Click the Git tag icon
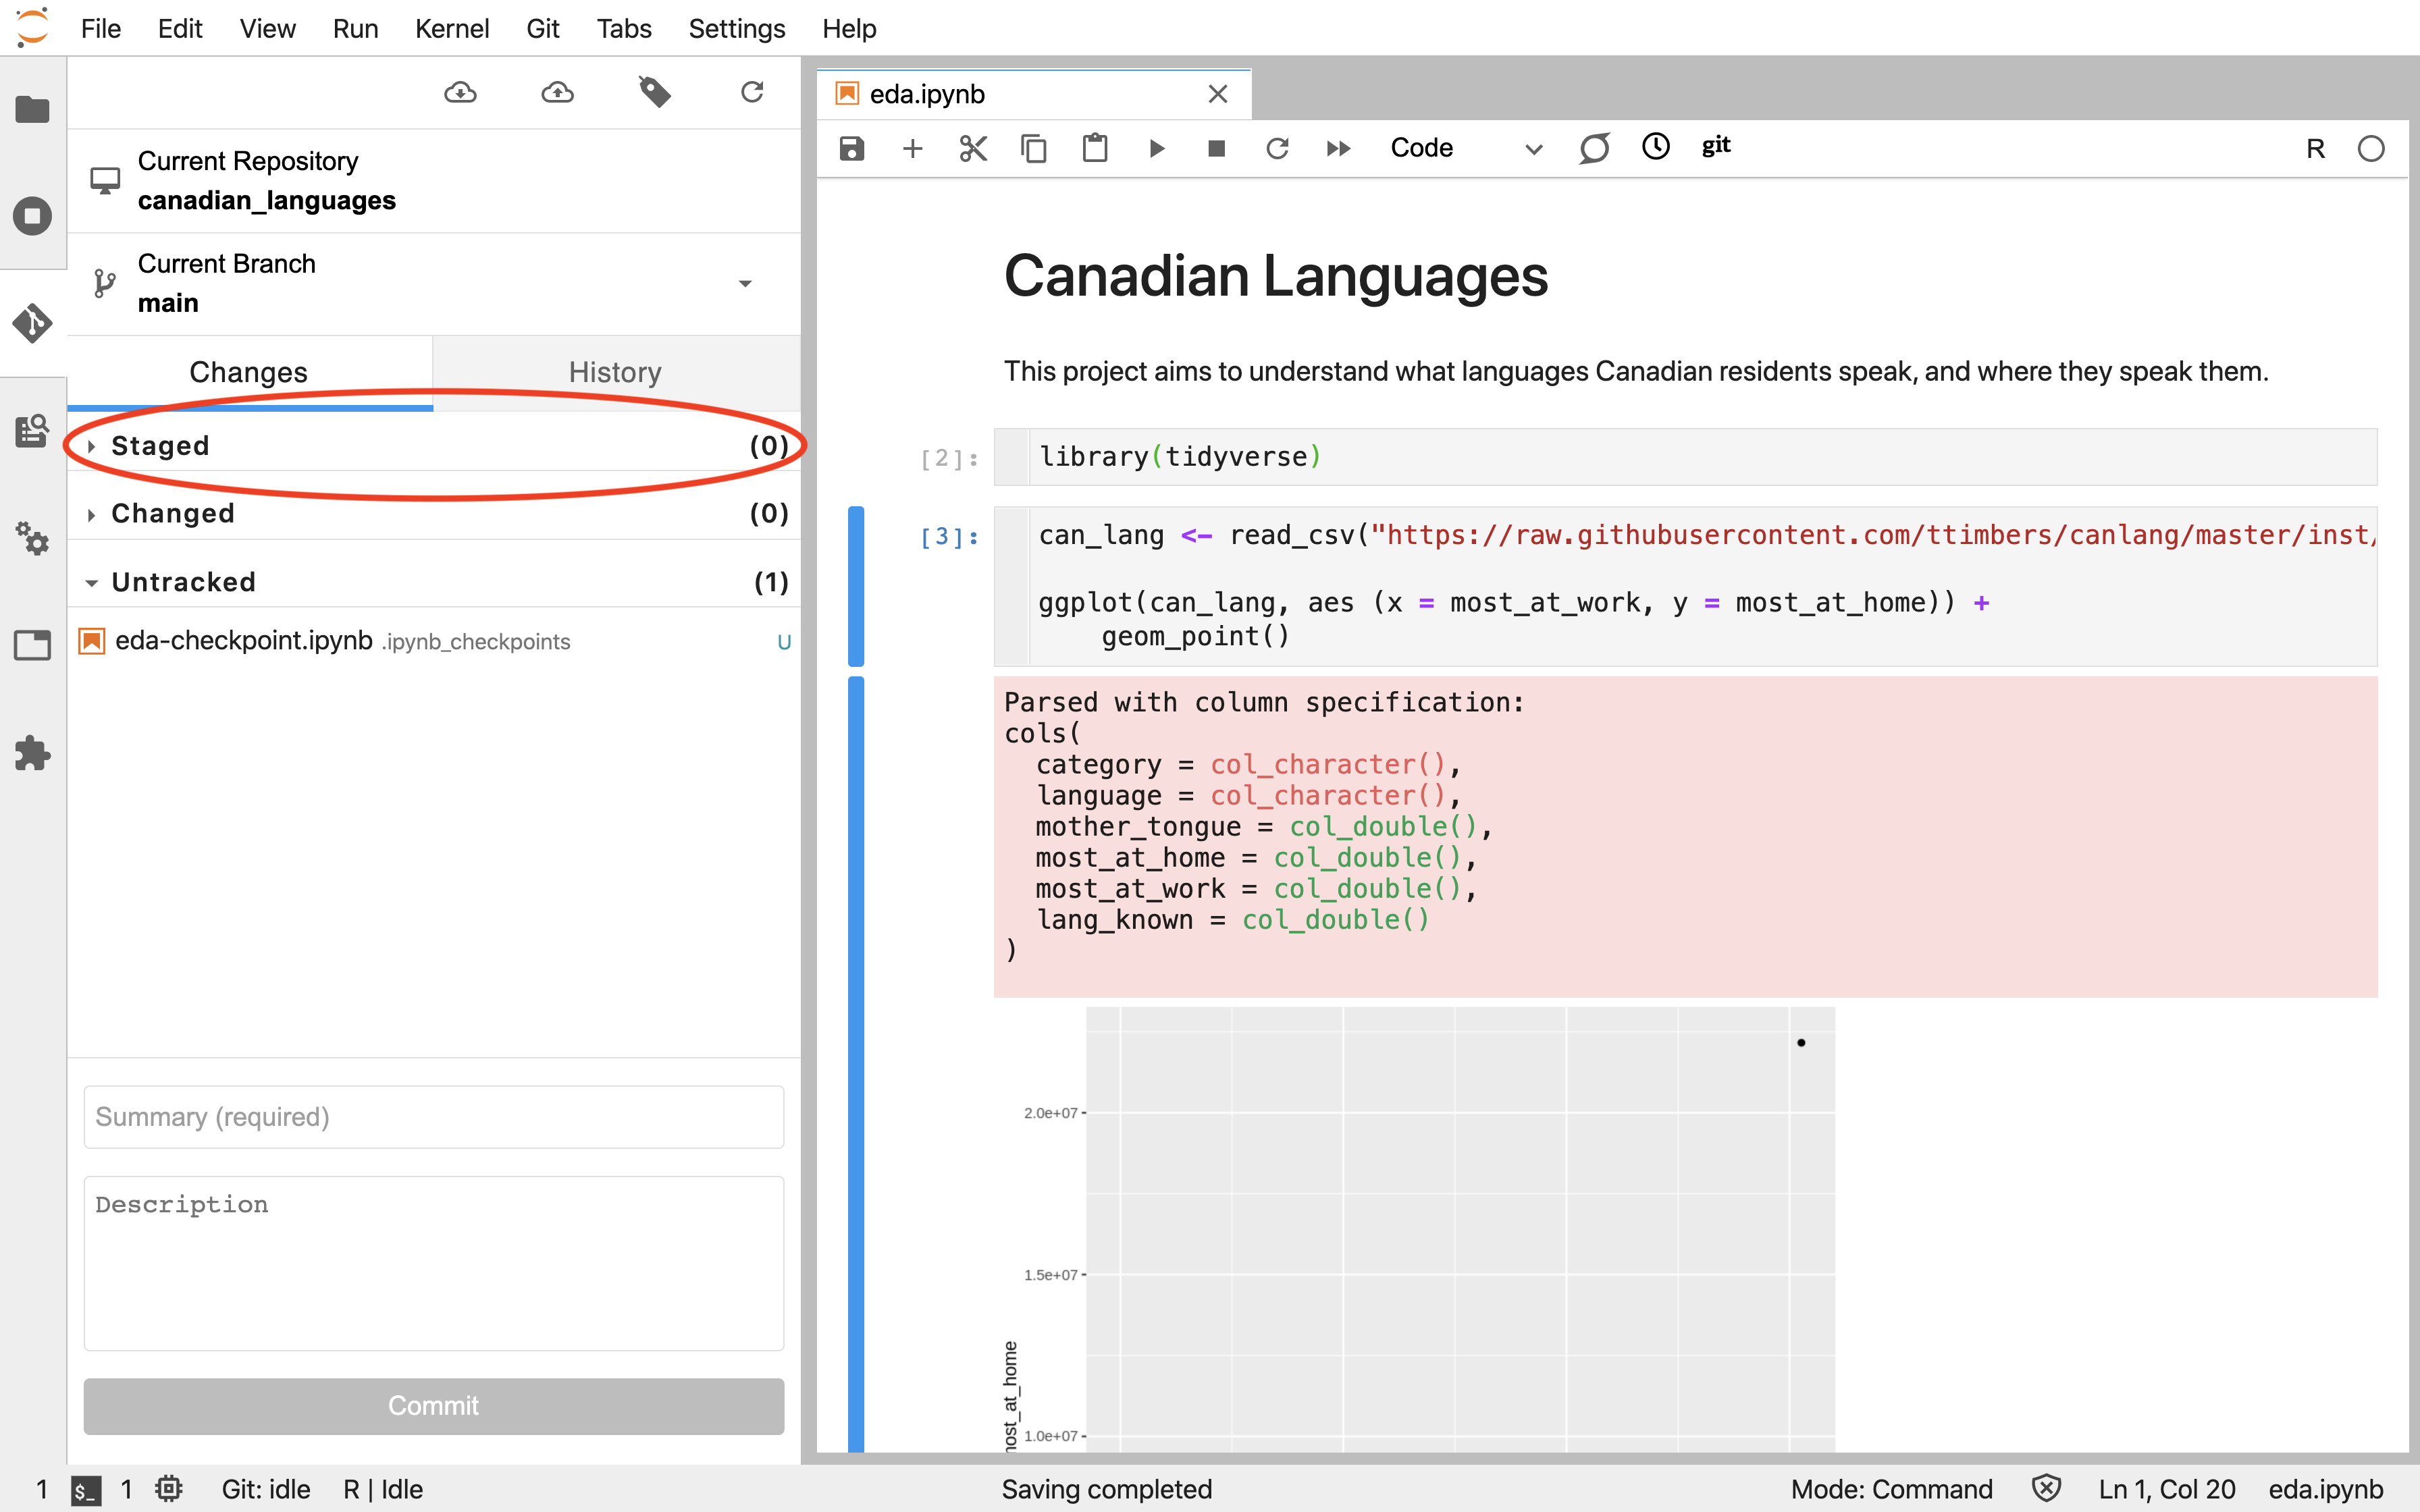Screen dimensions: 2420x1512 point(655,93)
